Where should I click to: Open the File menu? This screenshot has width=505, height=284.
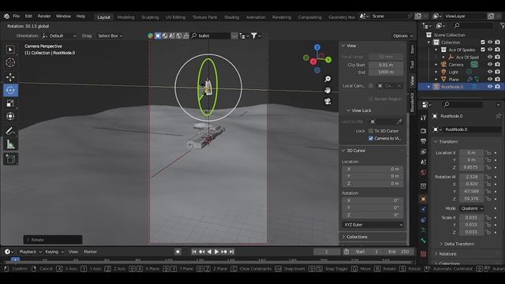coord(16,16)
